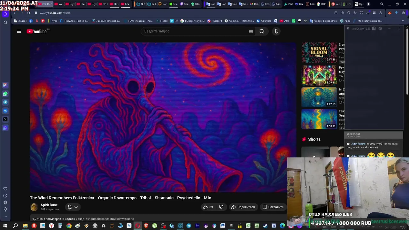Dislike the video with thumbs down

coord(221,207)
